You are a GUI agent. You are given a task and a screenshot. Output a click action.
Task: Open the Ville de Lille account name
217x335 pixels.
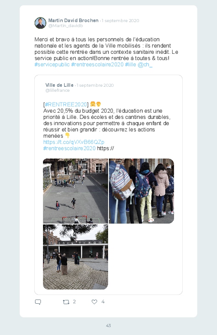click(59, 85)
